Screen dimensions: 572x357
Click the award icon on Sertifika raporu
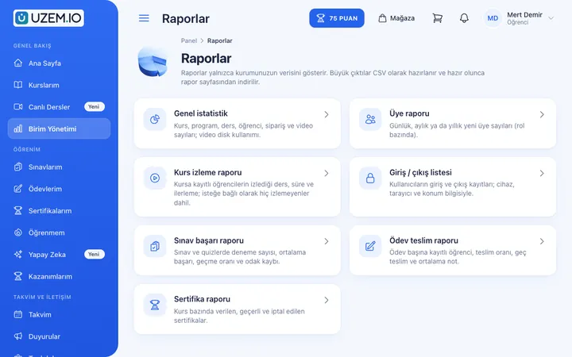[155, 305]
